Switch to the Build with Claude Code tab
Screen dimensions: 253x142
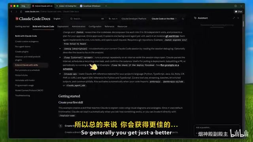click(x=43, y=26)
